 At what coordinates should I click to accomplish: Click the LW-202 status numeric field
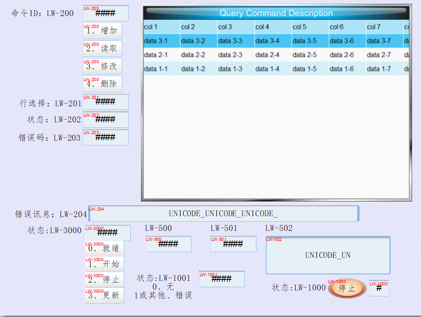coord(106,120)
